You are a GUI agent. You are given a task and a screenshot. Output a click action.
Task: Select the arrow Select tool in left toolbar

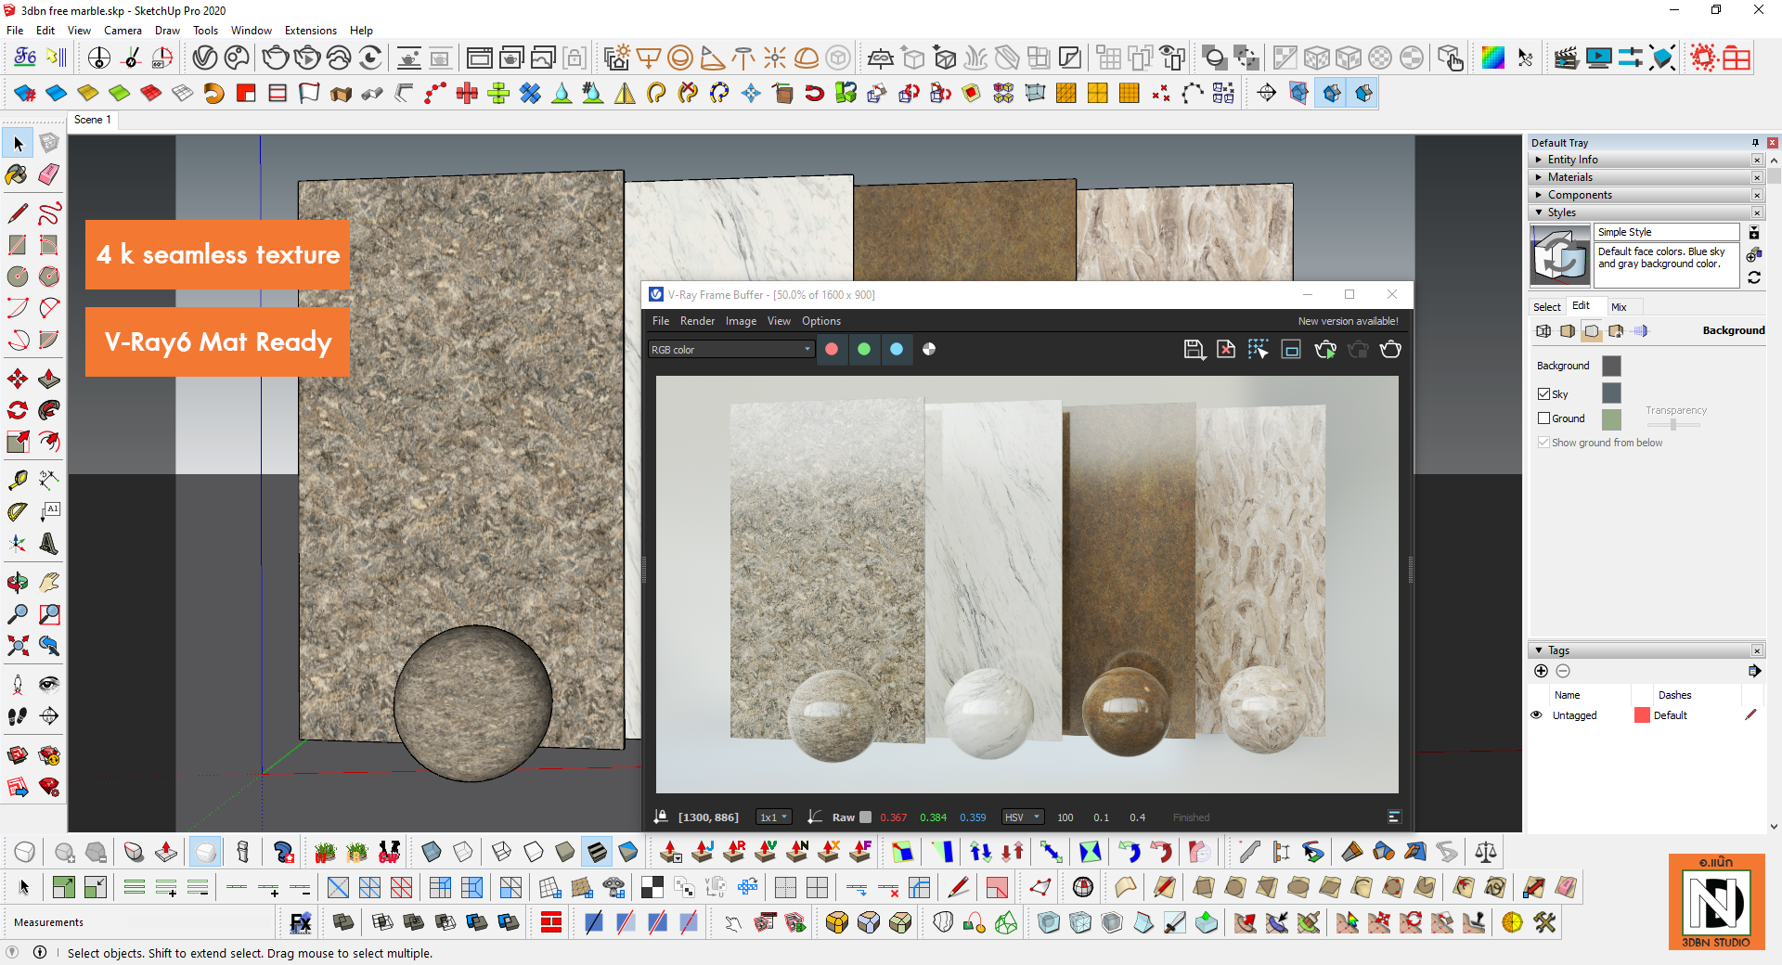18,144
